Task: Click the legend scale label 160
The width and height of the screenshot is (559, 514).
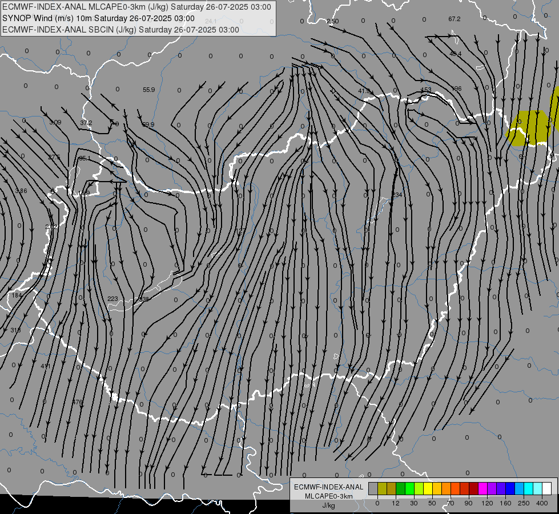Action: [x=505, y=503]
